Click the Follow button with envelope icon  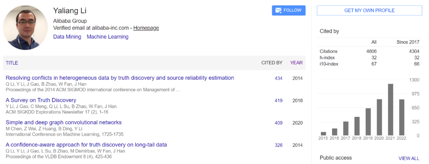288,10
